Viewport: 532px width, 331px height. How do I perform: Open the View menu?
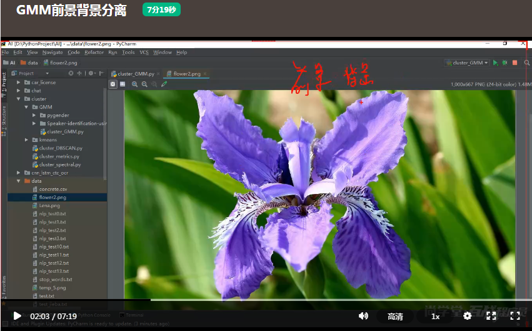pos(33,53)
